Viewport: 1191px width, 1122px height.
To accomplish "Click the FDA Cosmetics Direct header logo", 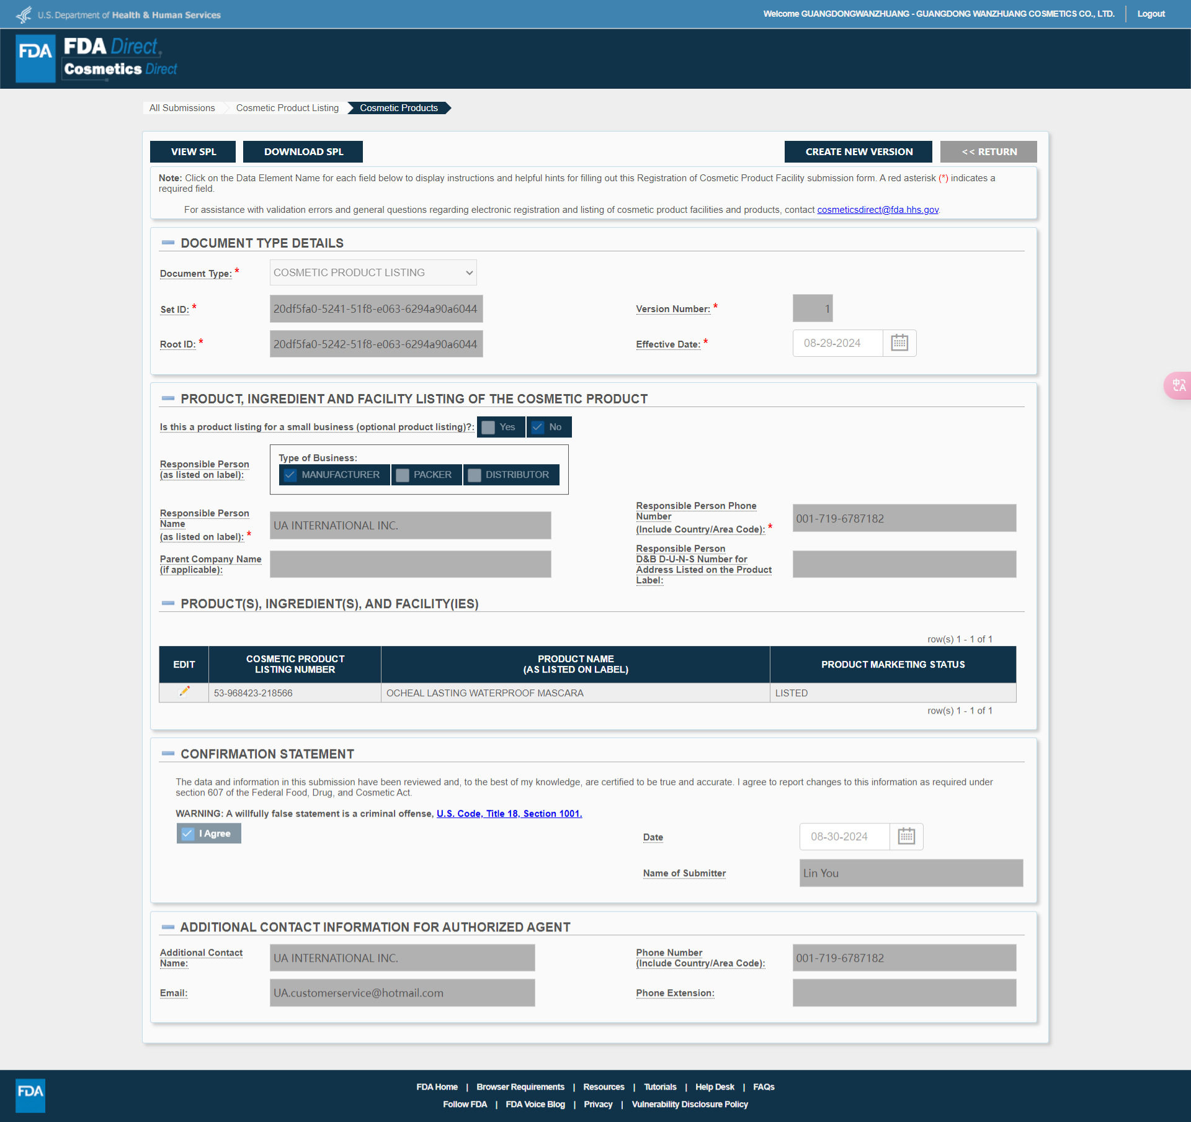I will click(97, 58).
